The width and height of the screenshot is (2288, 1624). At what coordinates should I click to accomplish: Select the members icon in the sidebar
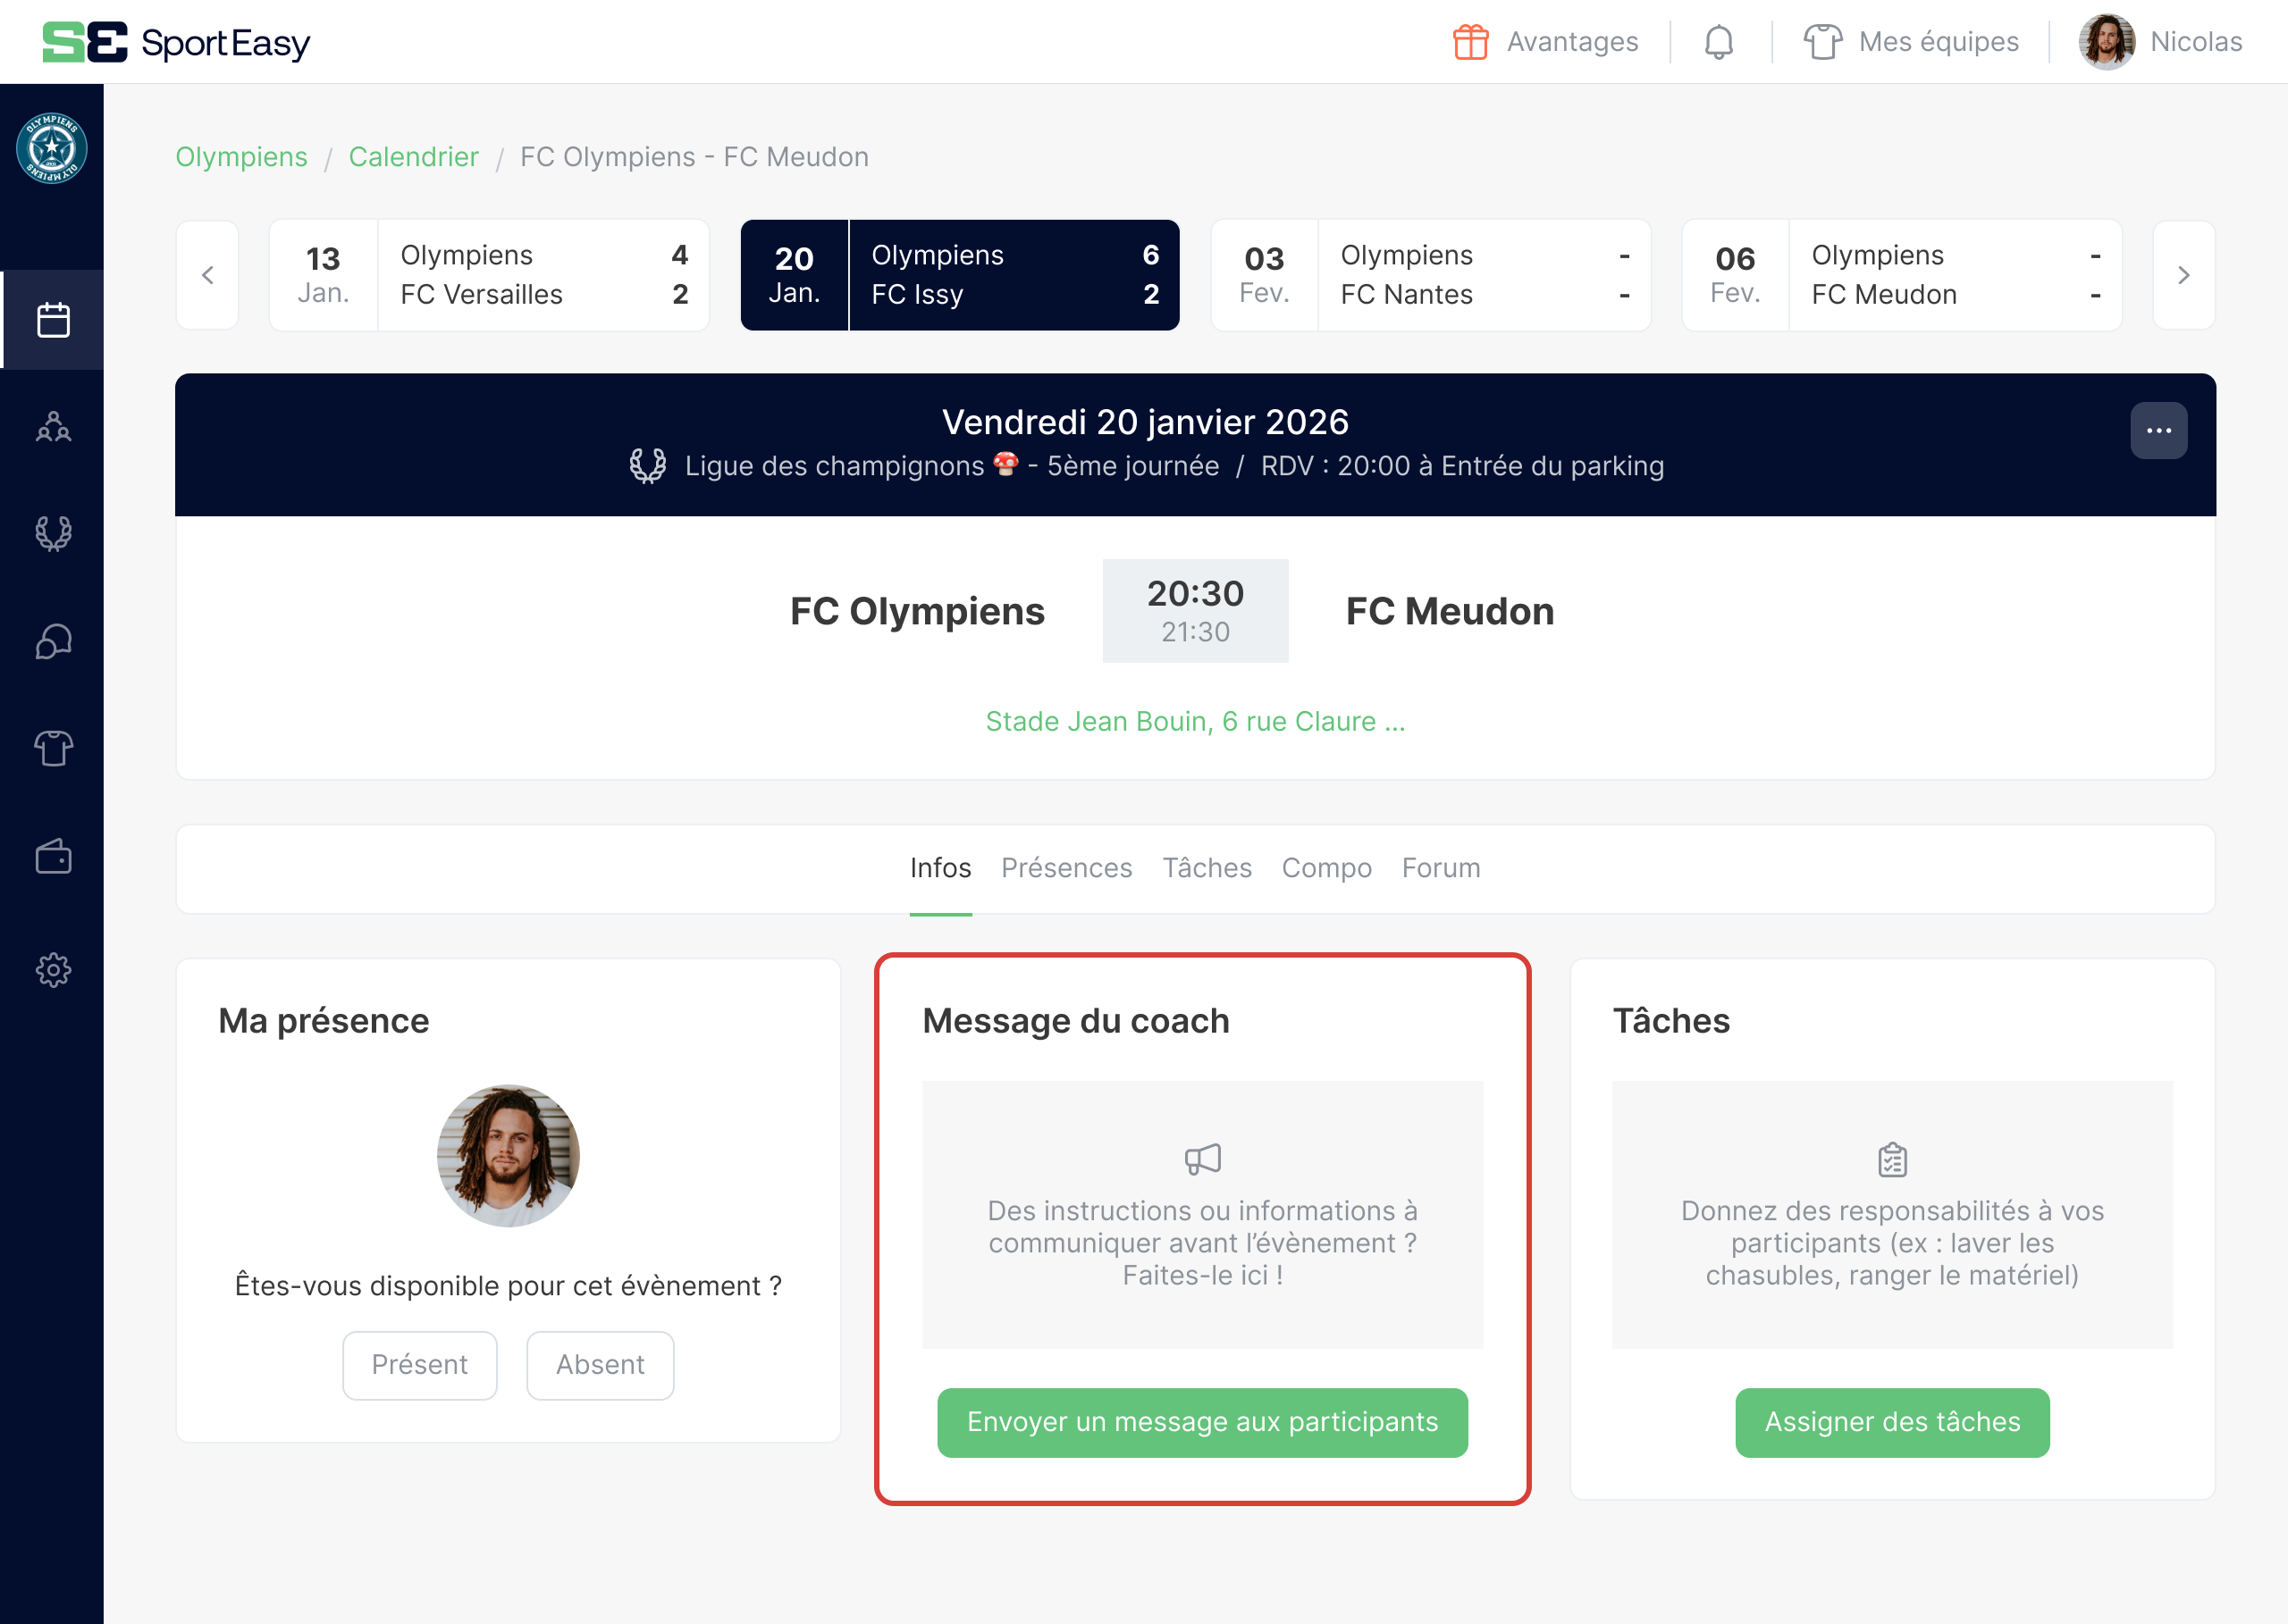pyautogui.click(x=52, y=427)
